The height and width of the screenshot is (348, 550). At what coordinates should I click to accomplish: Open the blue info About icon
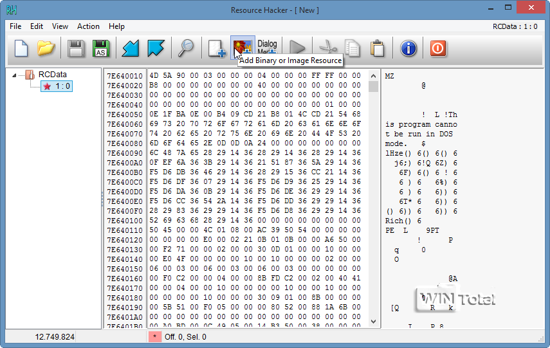(408, 48)
